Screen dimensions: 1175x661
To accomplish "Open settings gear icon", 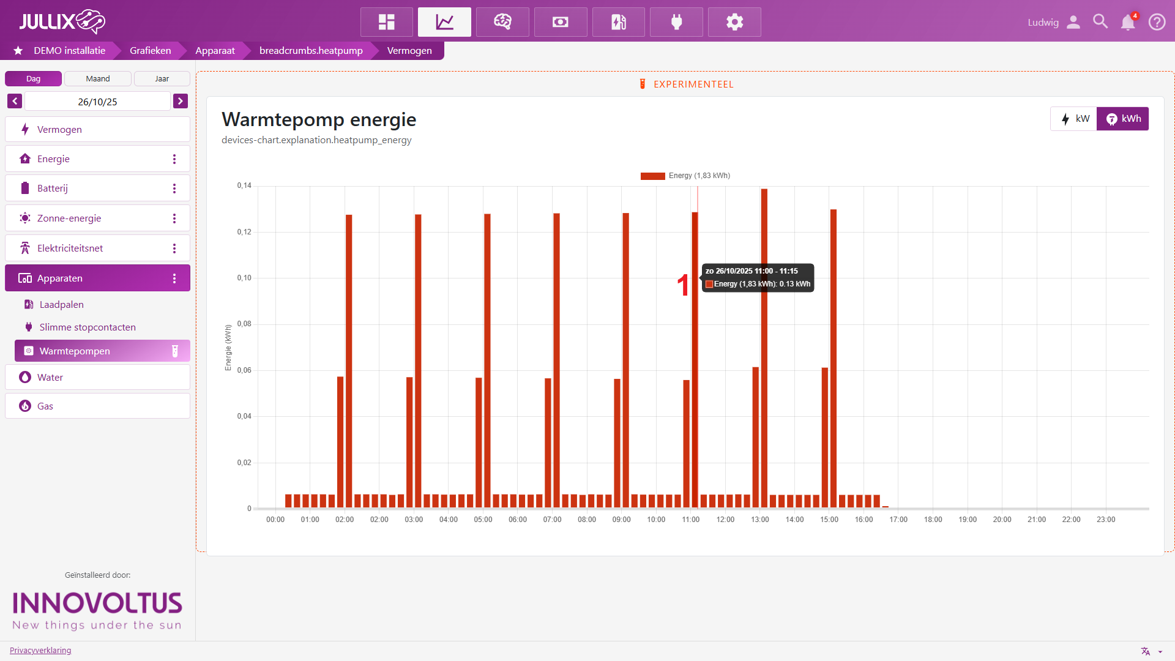I will [x=734, y=22].
